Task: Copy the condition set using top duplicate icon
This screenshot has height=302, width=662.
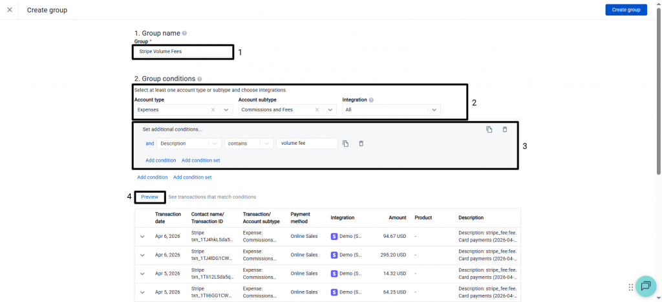Action: click(x=489, y=129)
